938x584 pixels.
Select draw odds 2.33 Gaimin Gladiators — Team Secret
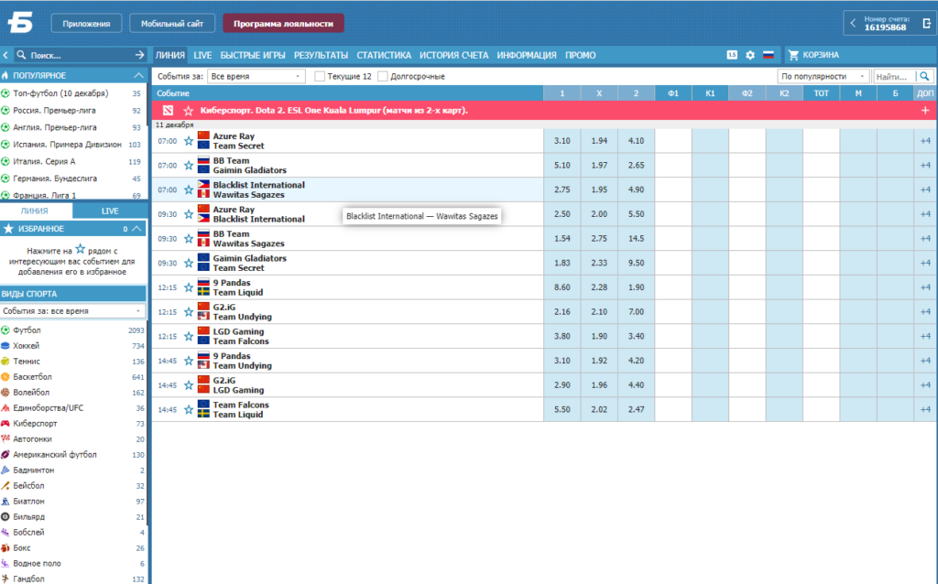pyautogui.click(x=599, y=263)
